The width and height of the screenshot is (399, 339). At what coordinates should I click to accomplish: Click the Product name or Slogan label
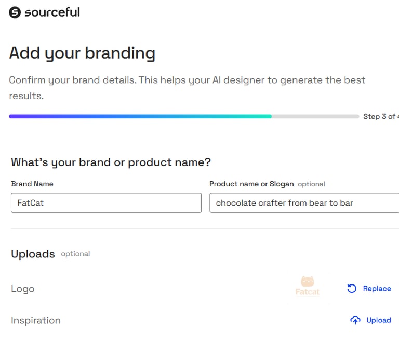(x=251, y=184)
